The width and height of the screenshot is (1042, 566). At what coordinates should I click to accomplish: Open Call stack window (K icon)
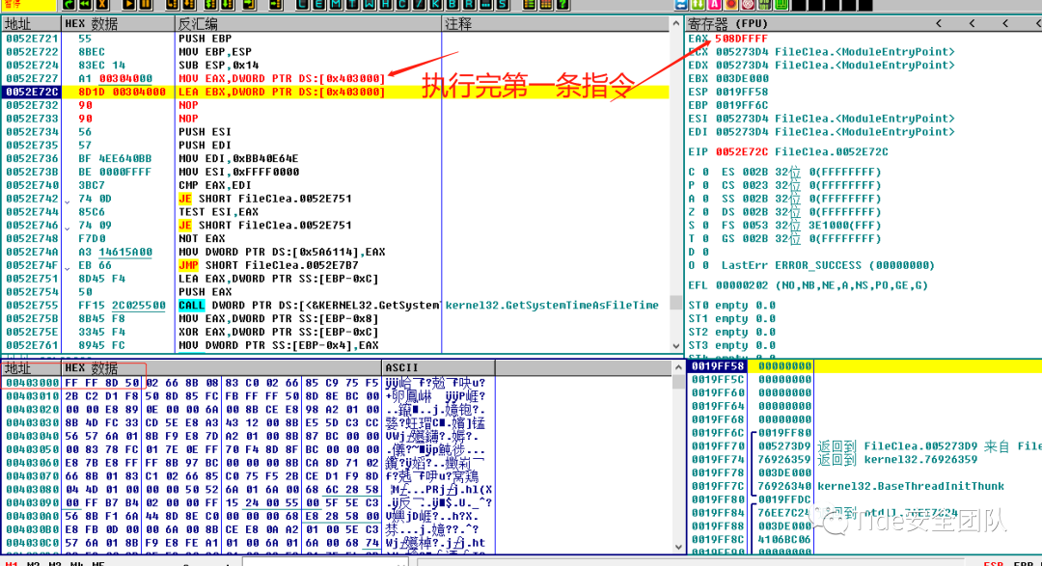point(435,5)
